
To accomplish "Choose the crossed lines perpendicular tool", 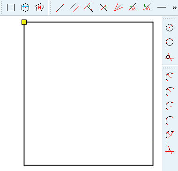I will [104, 7].
